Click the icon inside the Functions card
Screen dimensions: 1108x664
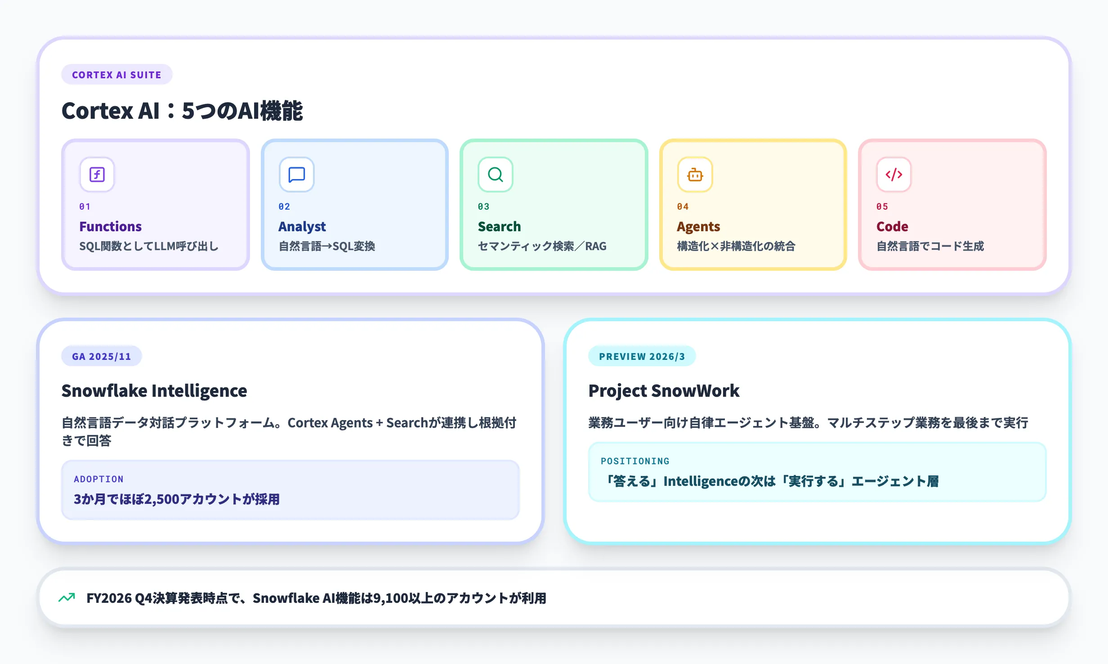tap(96, 175)
